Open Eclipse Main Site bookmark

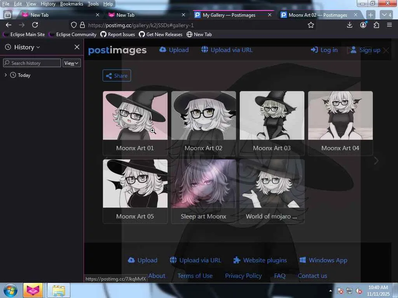click(24, 35)
